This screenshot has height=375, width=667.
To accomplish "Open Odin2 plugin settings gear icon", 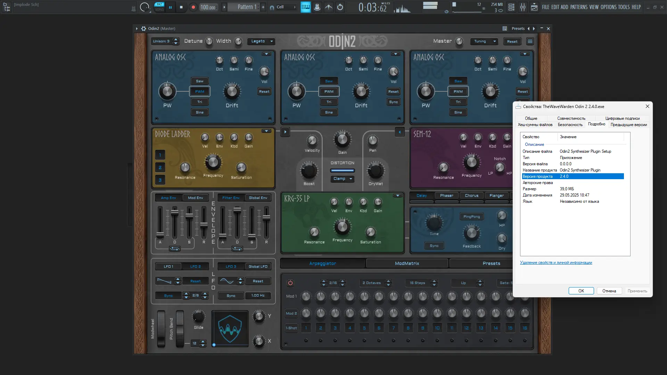I will (x=143, y=28).
